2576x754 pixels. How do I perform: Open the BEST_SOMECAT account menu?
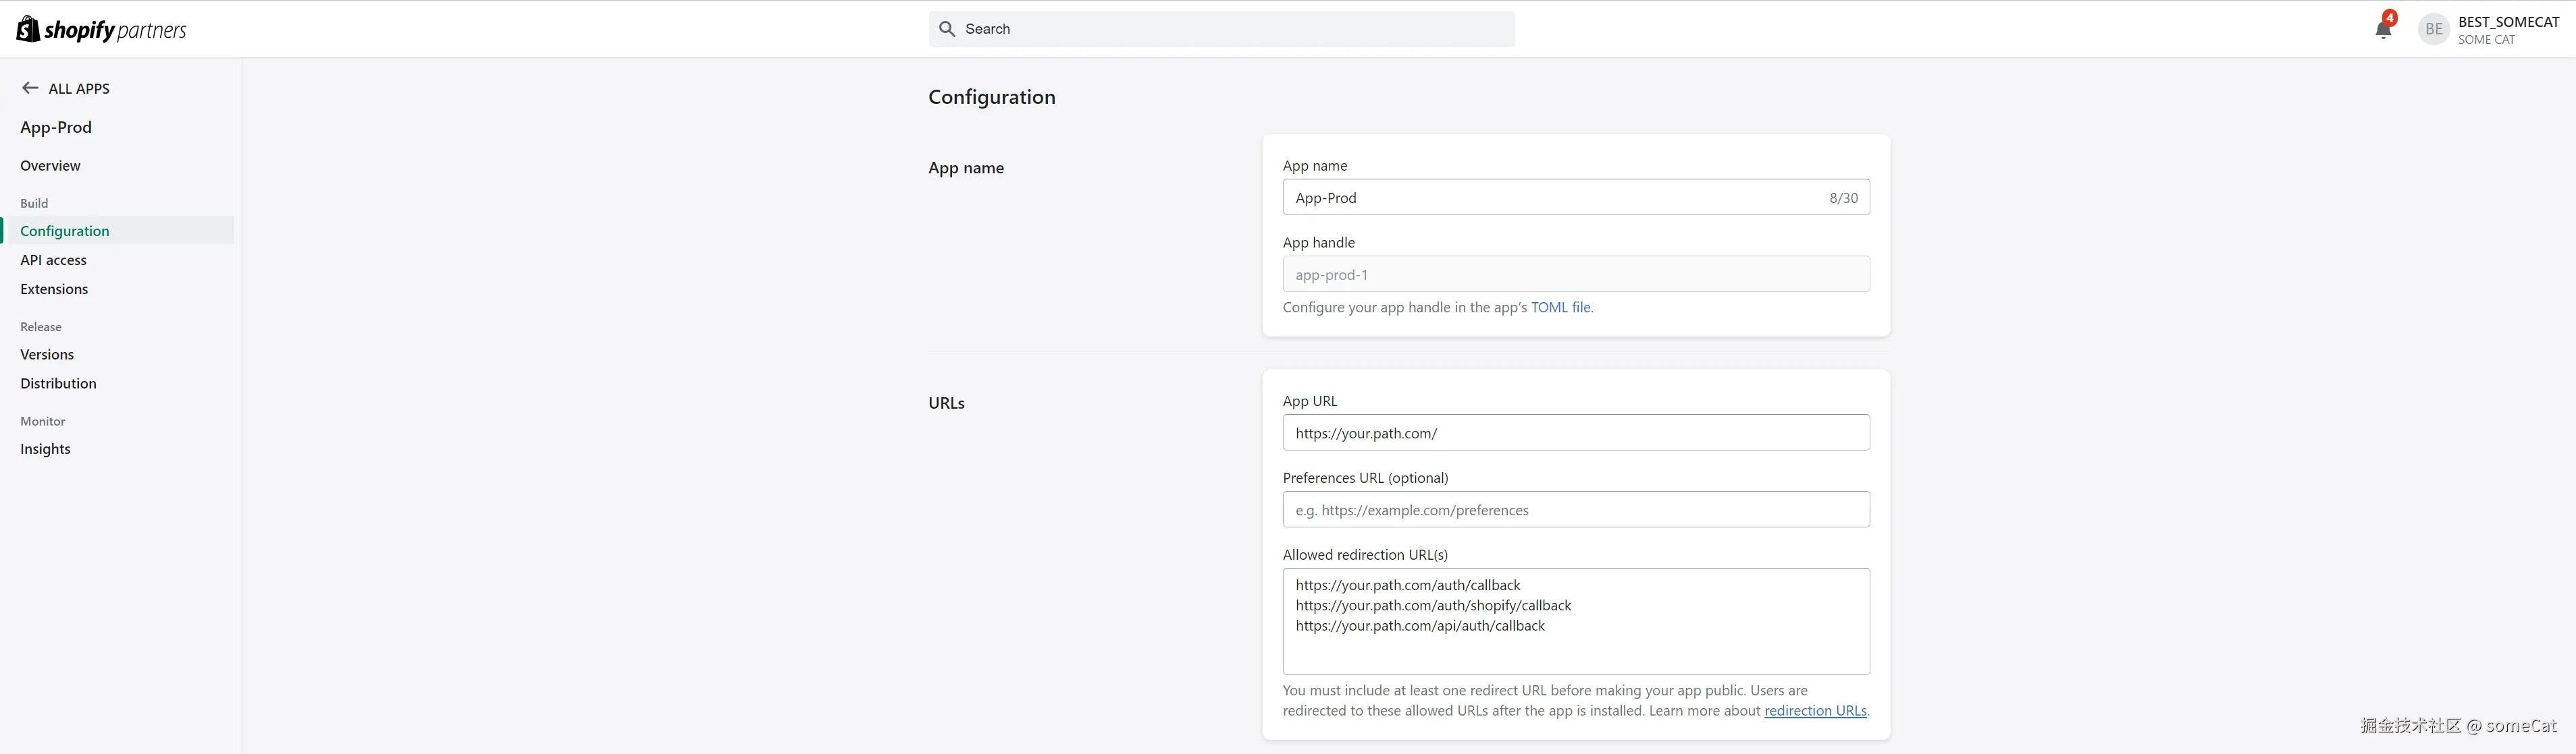point(2508,29)
